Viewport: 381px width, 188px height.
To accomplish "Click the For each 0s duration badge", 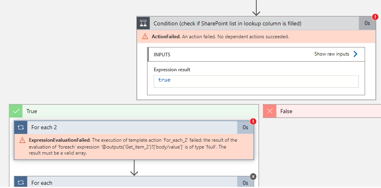I will (x=245, y=182).
